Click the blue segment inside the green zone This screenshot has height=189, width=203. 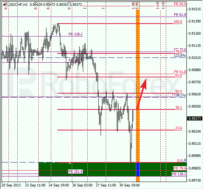tap(138, 169)
